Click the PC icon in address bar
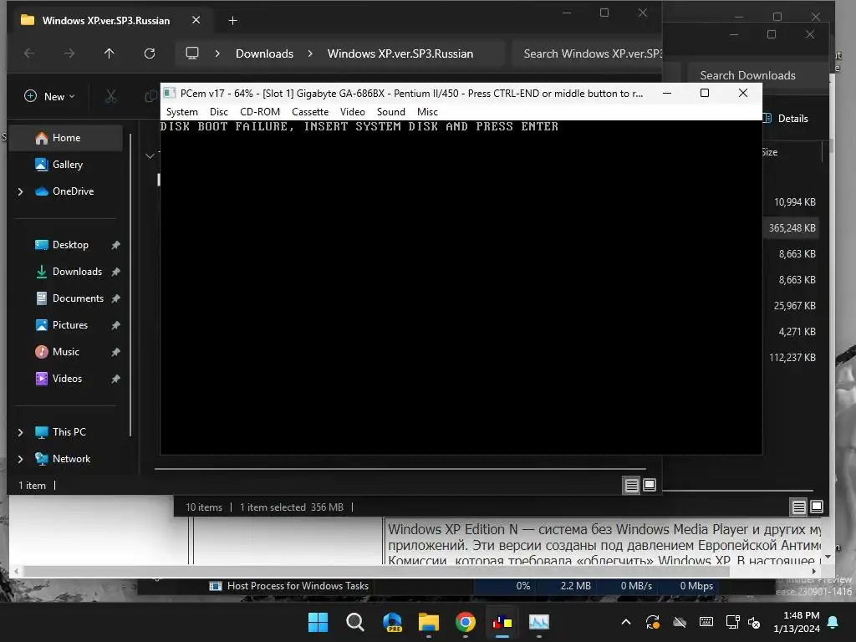 click(x=192, y=53)
